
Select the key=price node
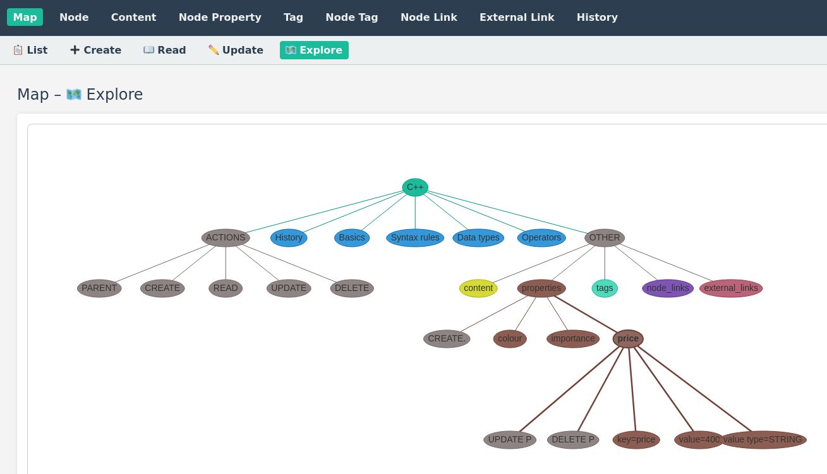tap(636, 440)
